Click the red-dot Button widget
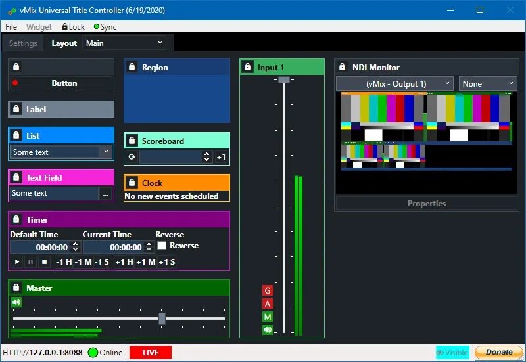 pos(61,83)
